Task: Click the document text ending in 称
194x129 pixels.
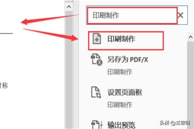Action: click(x=4, y=85)
